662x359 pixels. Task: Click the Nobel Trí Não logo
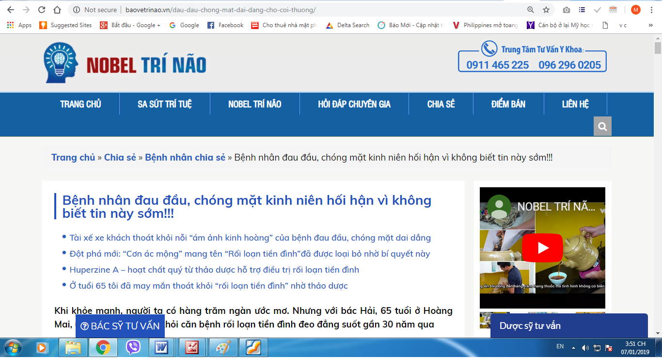point(125,63)
